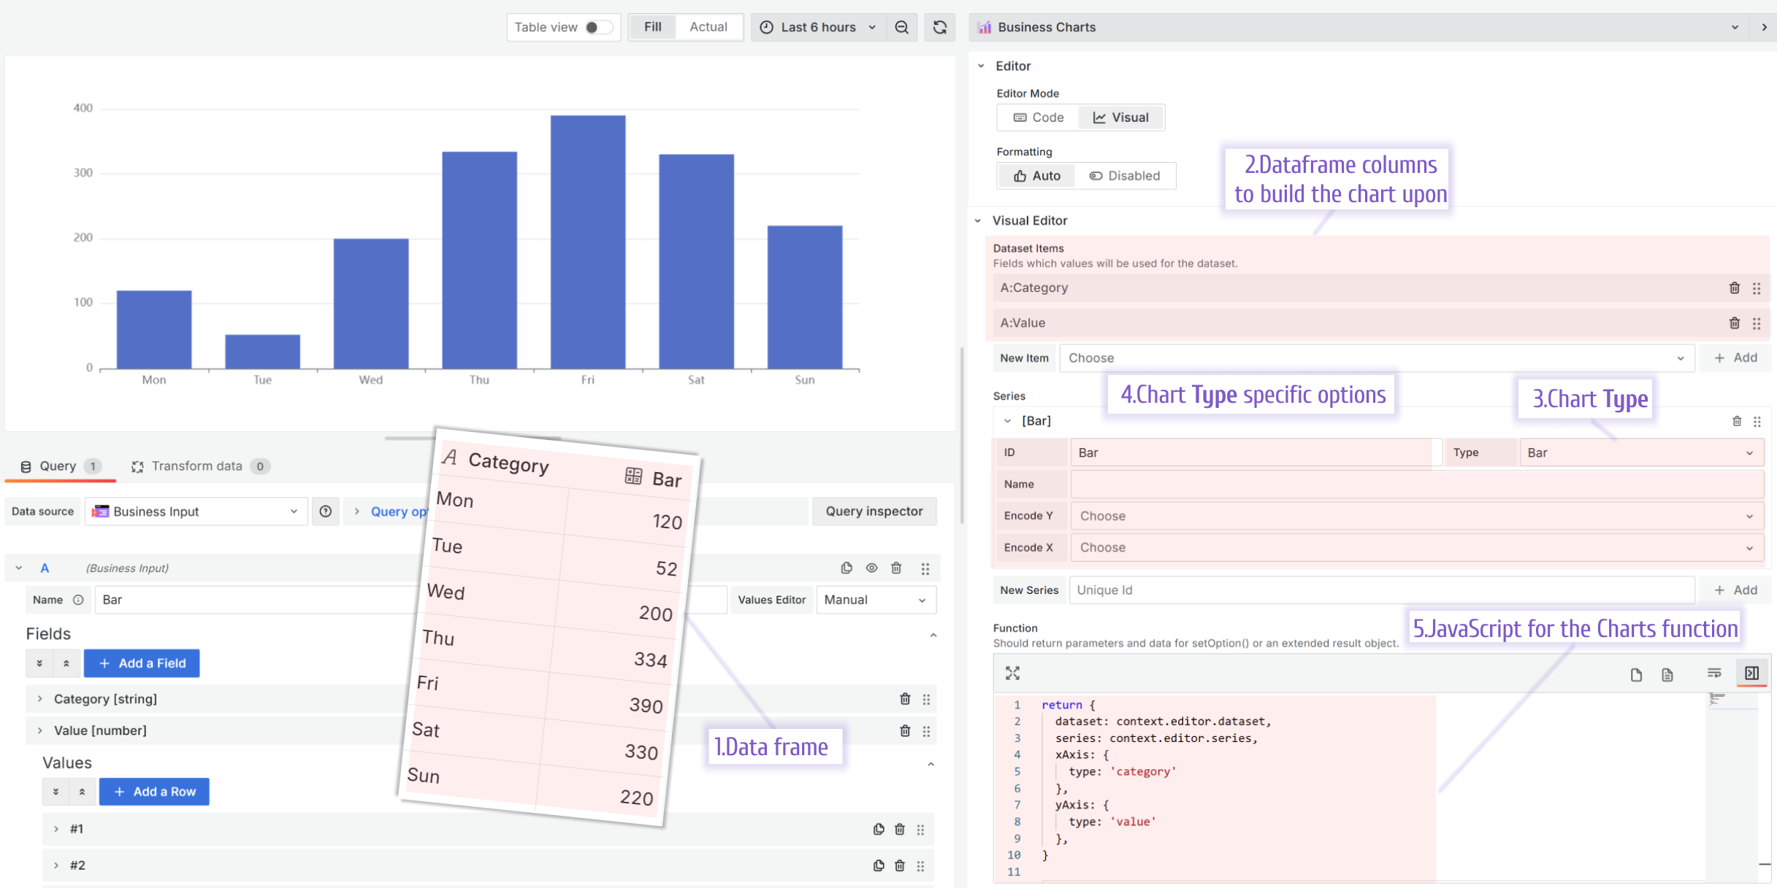This screenshot has height=888, width=1777.
Task: Open the Query inspector
Action: pyautogui.click(x=874, y=511)
